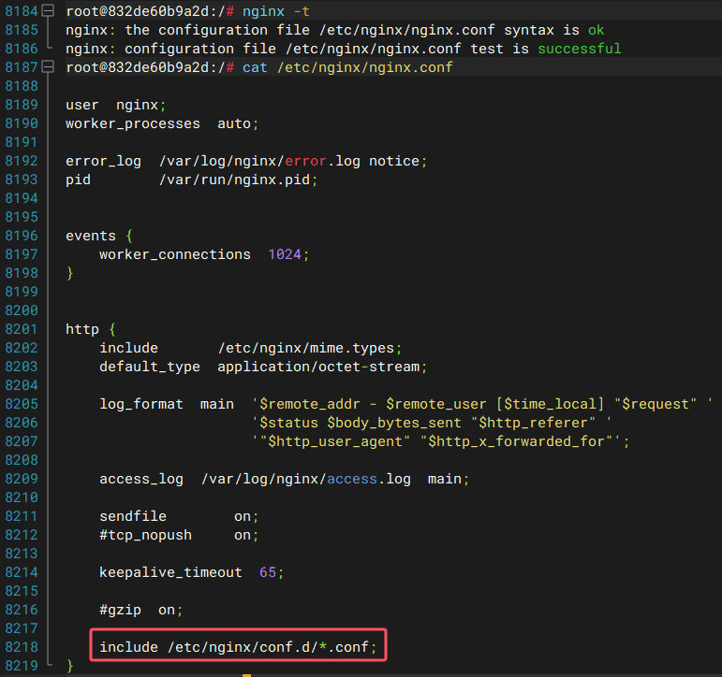The height and width of the screenshot is (677, 722).
Task: Click the '"$request"' variable
Action: pyautogui.click(x=655, y=404)
